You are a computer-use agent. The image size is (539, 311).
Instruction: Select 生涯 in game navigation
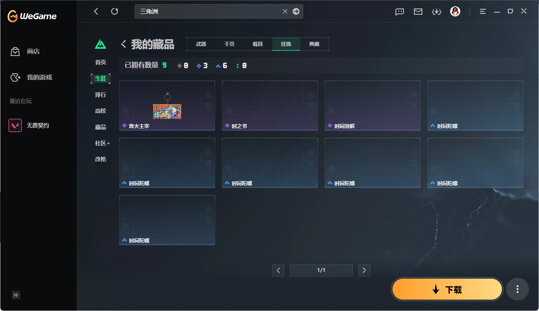click(101, 78)
